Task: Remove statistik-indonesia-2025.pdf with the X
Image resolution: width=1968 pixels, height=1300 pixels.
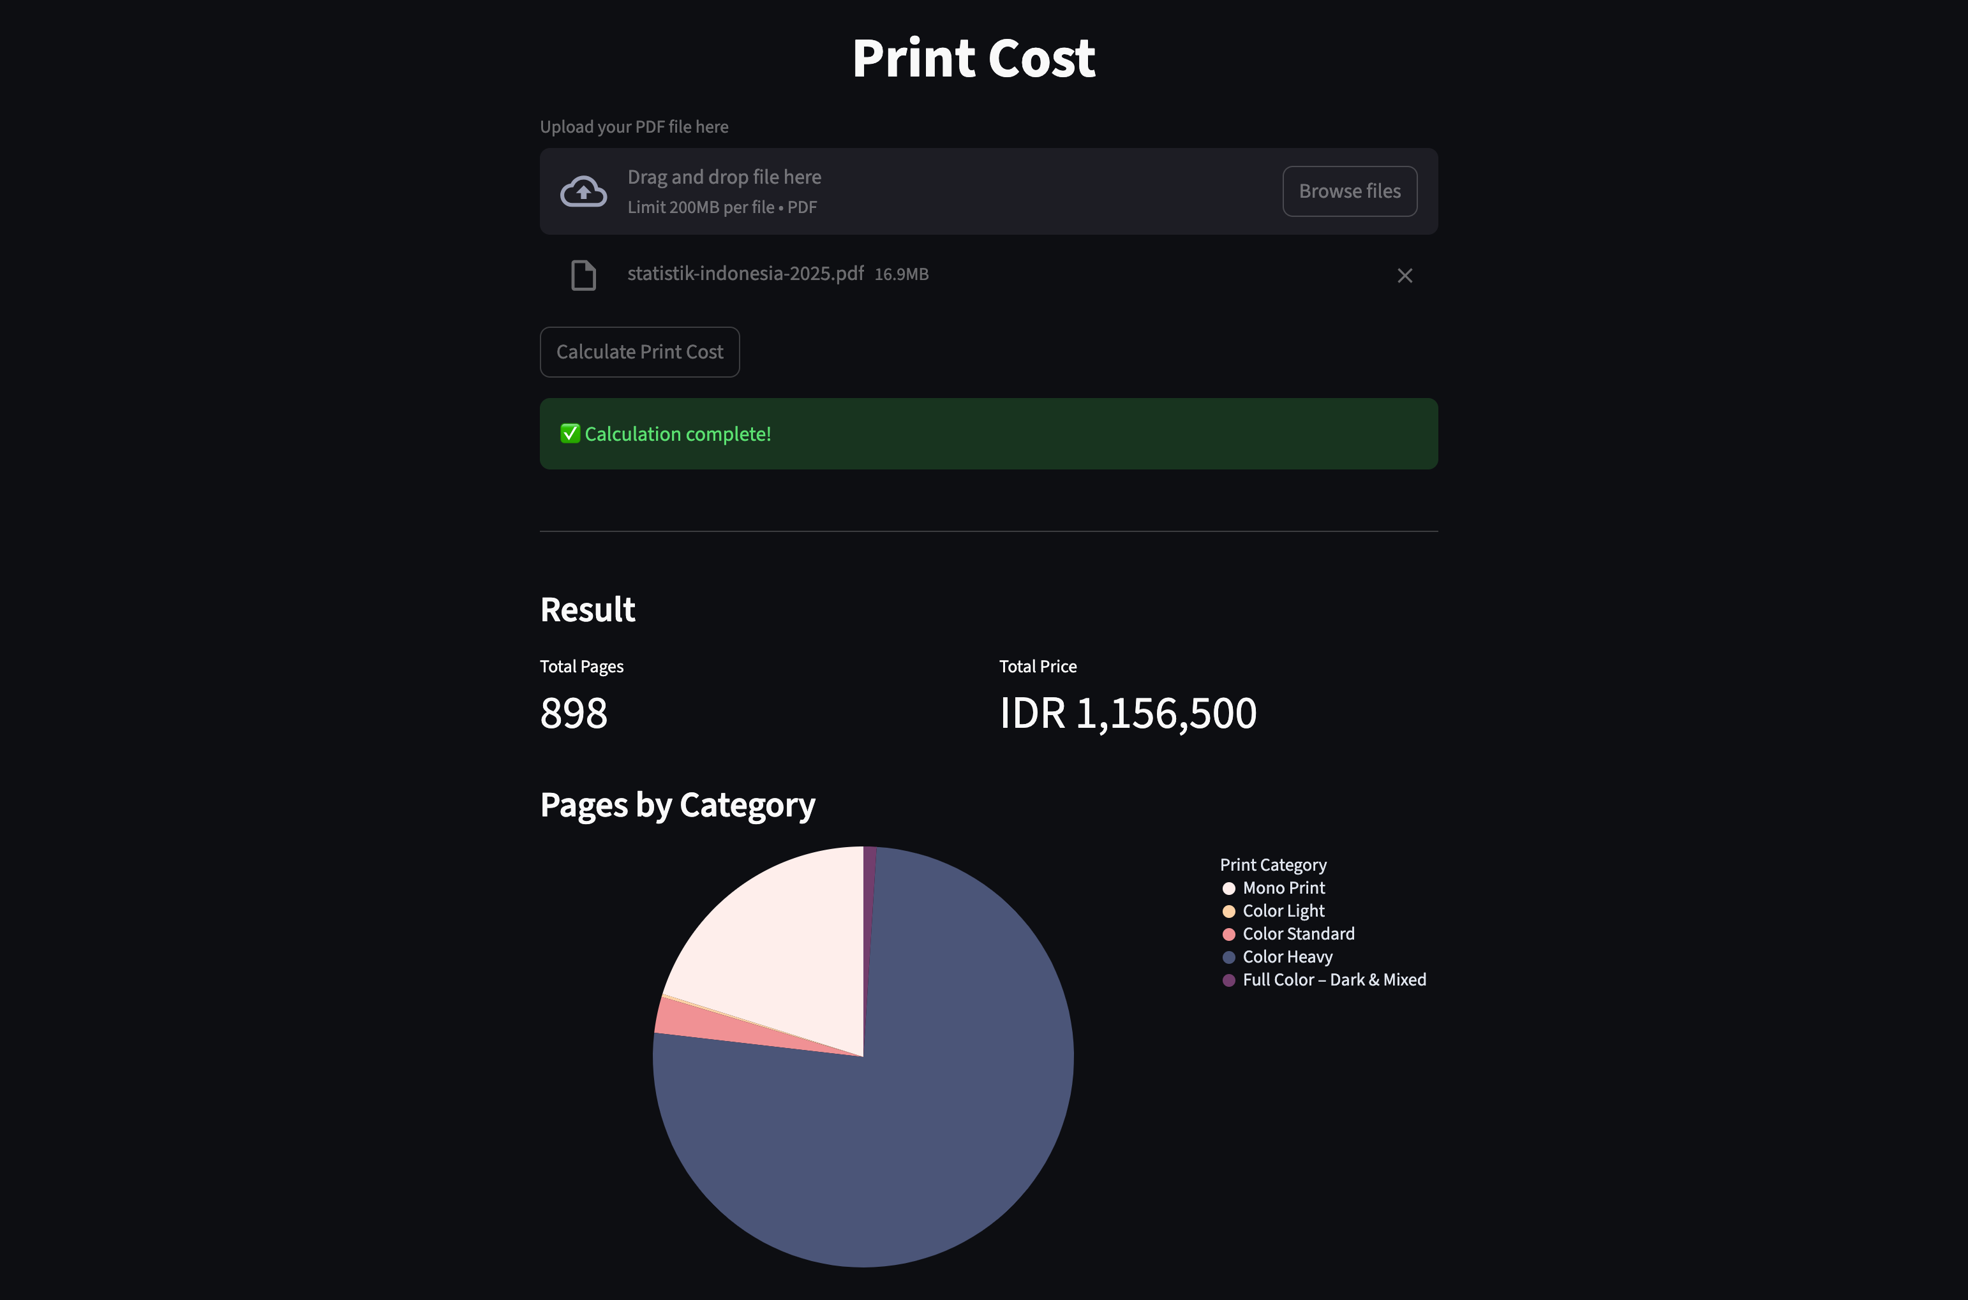Action: (1405, 276)
